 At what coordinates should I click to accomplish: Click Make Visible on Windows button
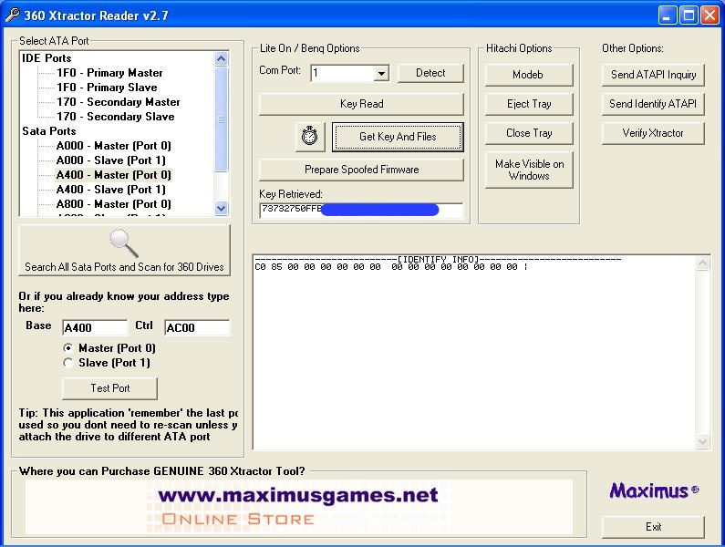[x=529, y=170]
